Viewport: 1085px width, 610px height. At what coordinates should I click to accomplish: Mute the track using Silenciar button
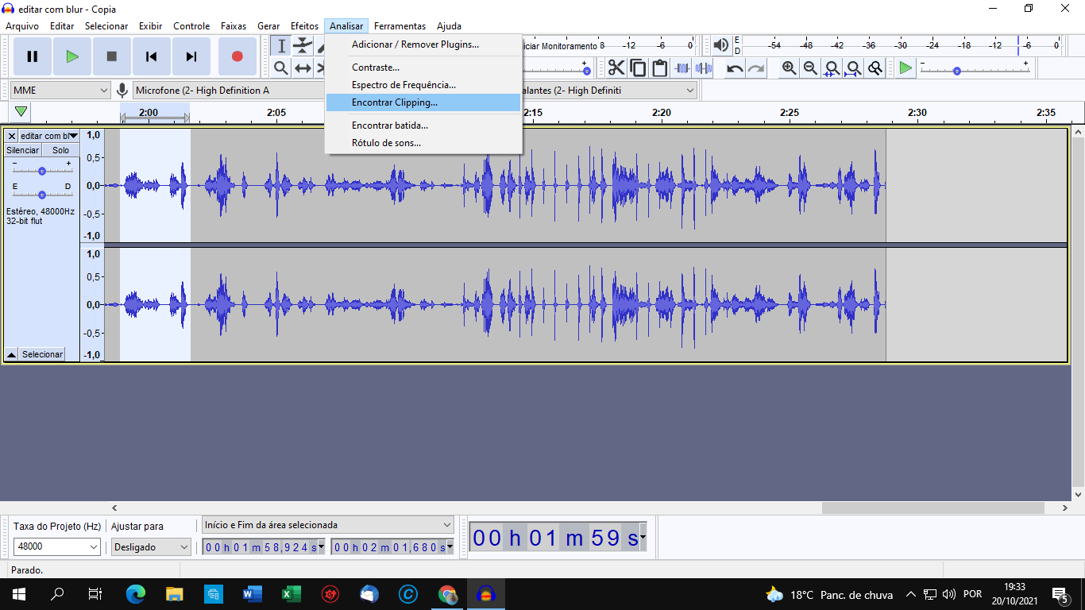(x=22, y=149)
